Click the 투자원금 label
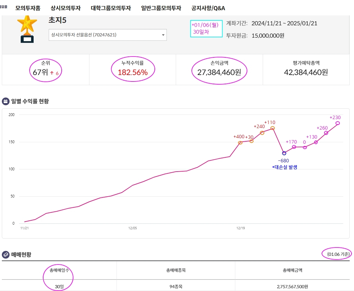Image resolution: width=354 pixels, height=291 pixels. [x=237, y=35]
